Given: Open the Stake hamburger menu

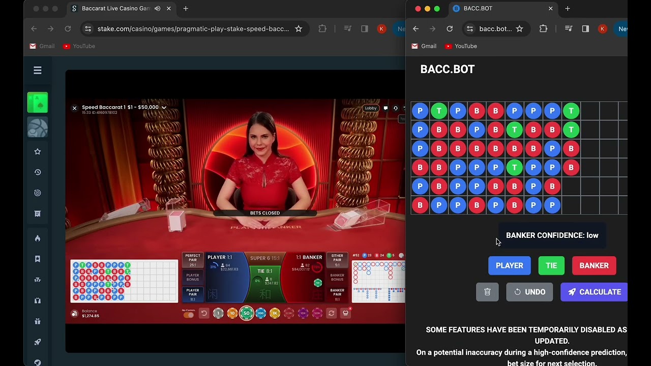Looking at the screenshot, I should [38, 71].
